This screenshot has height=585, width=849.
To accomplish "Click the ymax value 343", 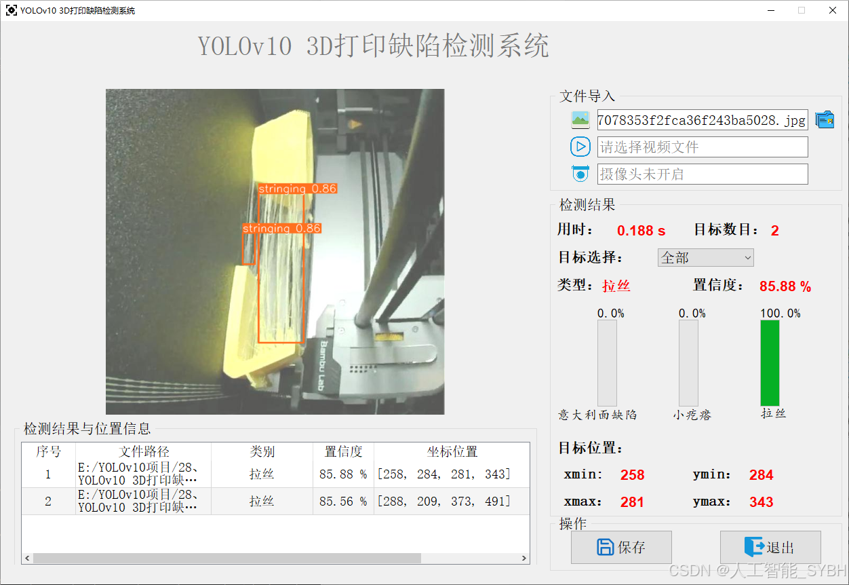I will [x=762, y=502].
